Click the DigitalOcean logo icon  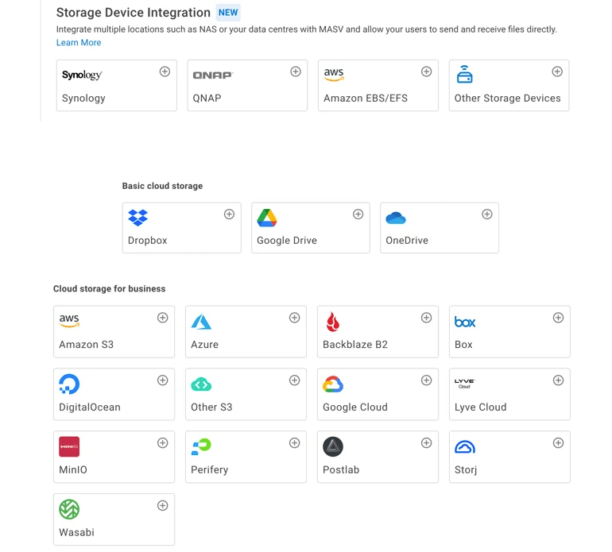pos(69,384)
